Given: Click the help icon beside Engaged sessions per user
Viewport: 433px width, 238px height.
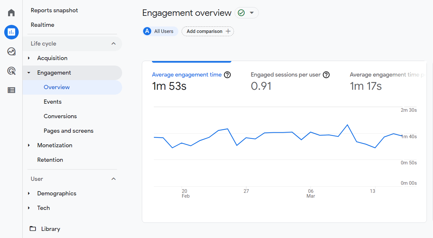Looking at the screenshot, I should click(326, 75).
